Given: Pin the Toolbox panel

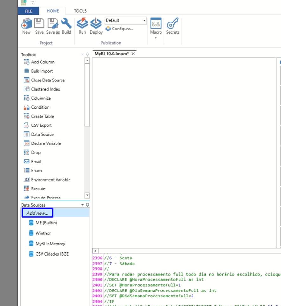Looking at the screenshot, I should [88, 55].
